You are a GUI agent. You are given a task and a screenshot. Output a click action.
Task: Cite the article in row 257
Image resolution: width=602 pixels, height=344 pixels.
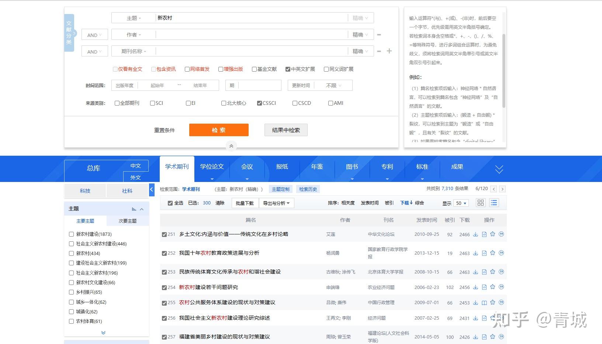click(501, 337)
